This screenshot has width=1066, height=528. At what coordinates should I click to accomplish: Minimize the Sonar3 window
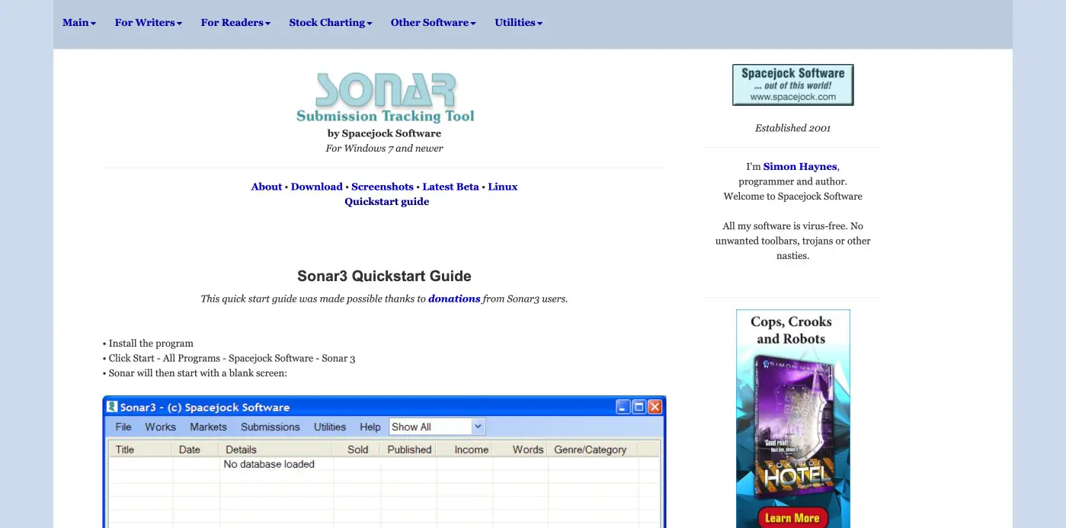[x=623, y=407]
